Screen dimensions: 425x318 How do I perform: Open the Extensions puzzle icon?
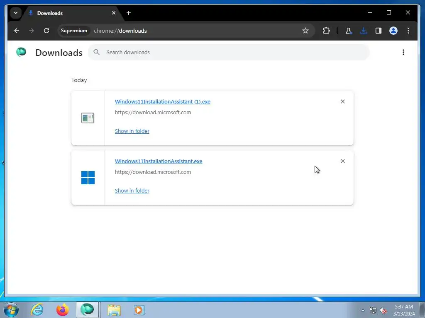point(326,31)
